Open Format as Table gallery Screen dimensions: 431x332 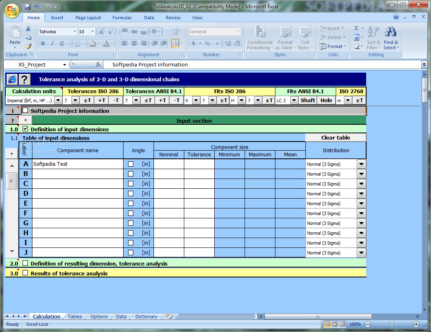coord(285,38)
